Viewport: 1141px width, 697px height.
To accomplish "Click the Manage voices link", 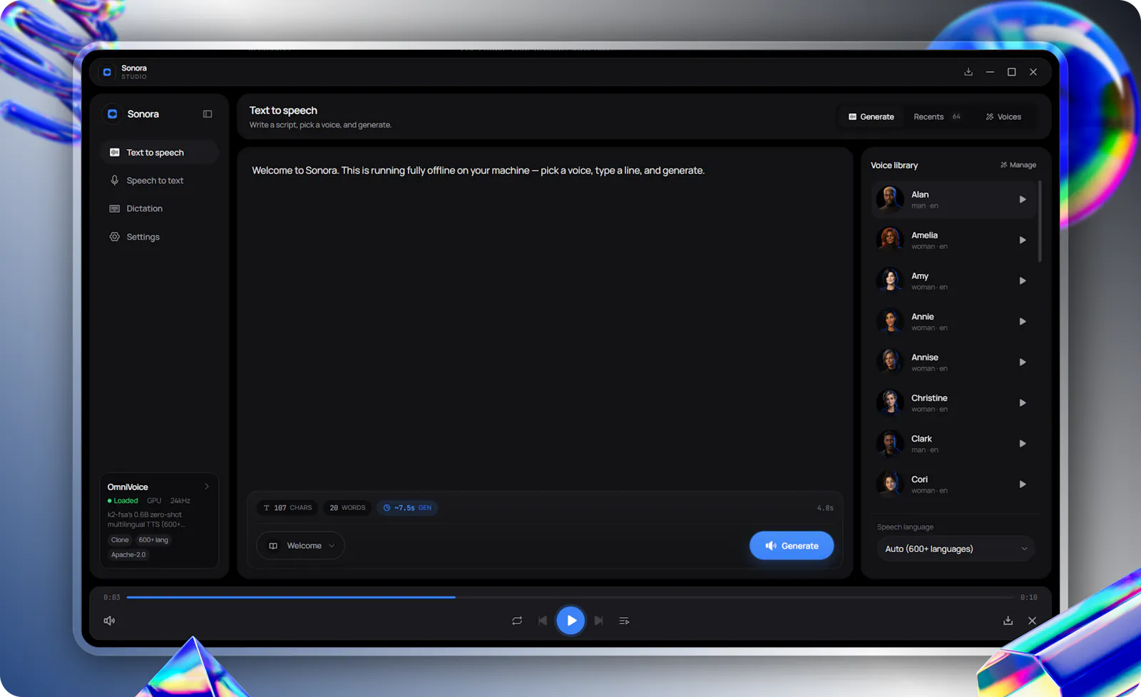I will coord(1018,165).
